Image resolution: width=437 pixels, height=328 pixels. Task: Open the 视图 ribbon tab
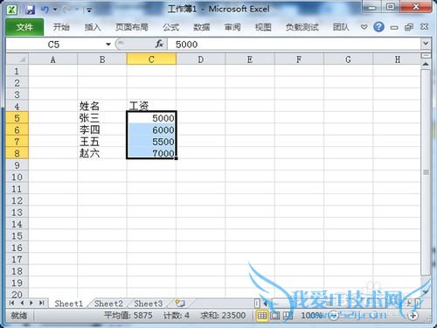(263, 27)
